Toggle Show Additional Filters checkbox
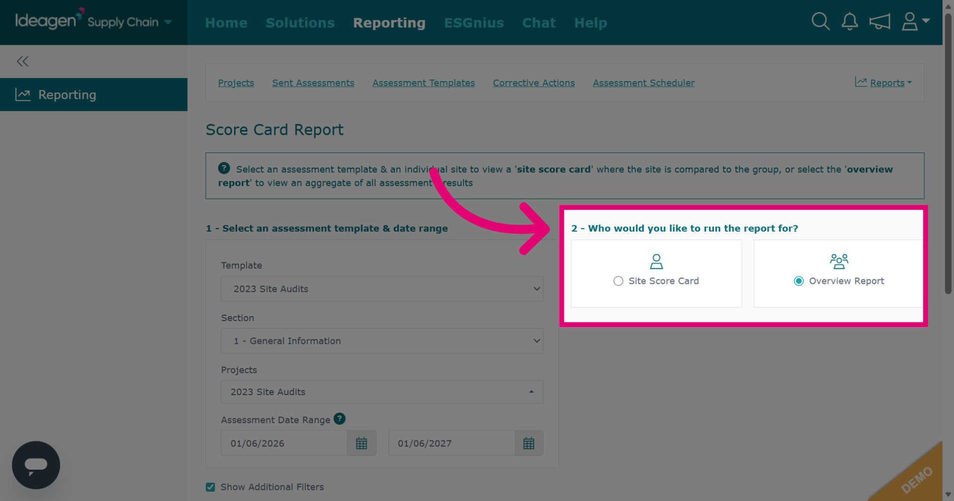Screen dimensions: 954x501 click(211, 487)
